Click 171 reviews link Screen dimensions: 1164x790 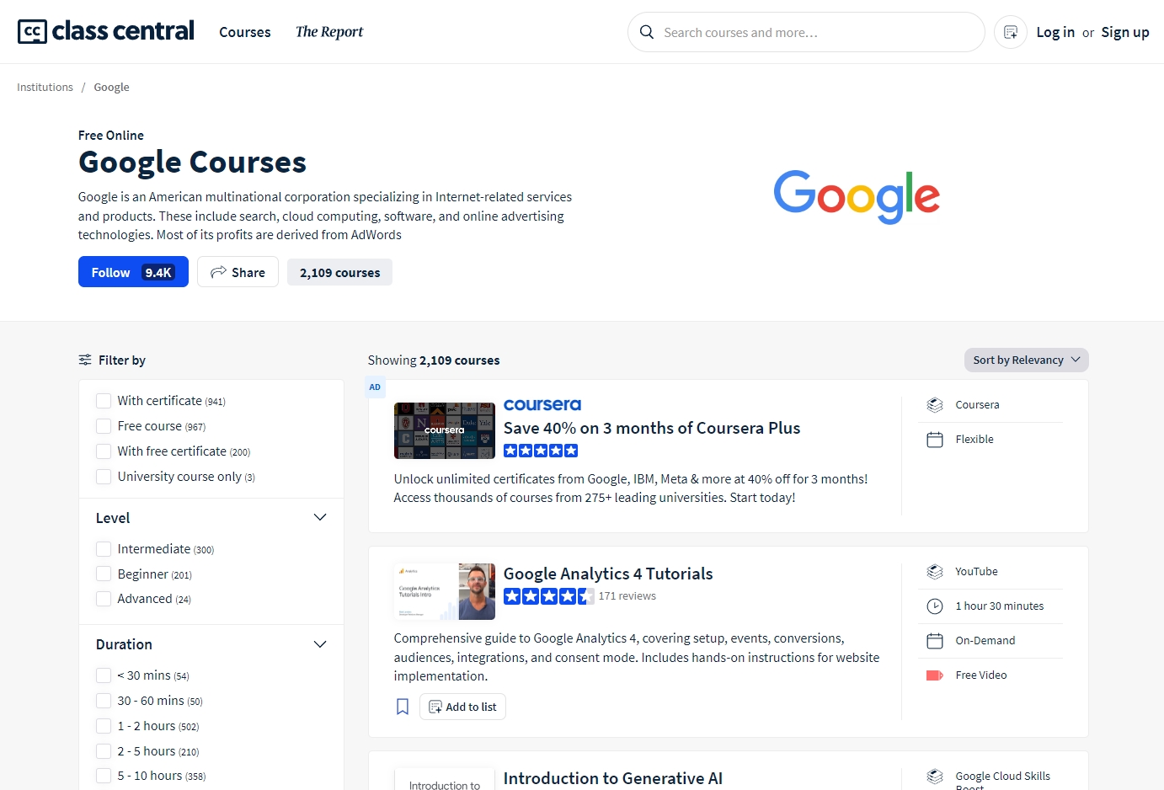(x=627, y=596)
